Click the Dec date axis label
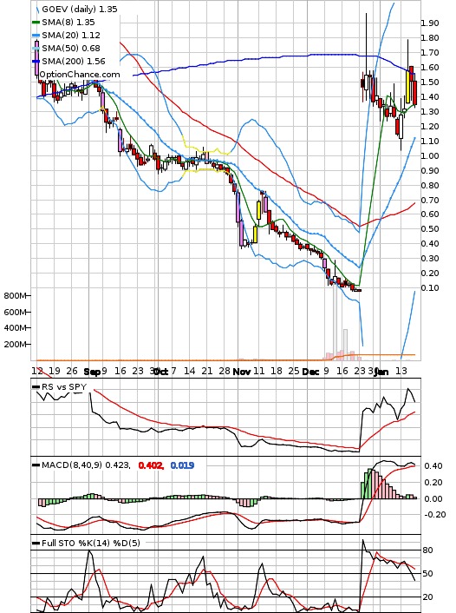 310,372
